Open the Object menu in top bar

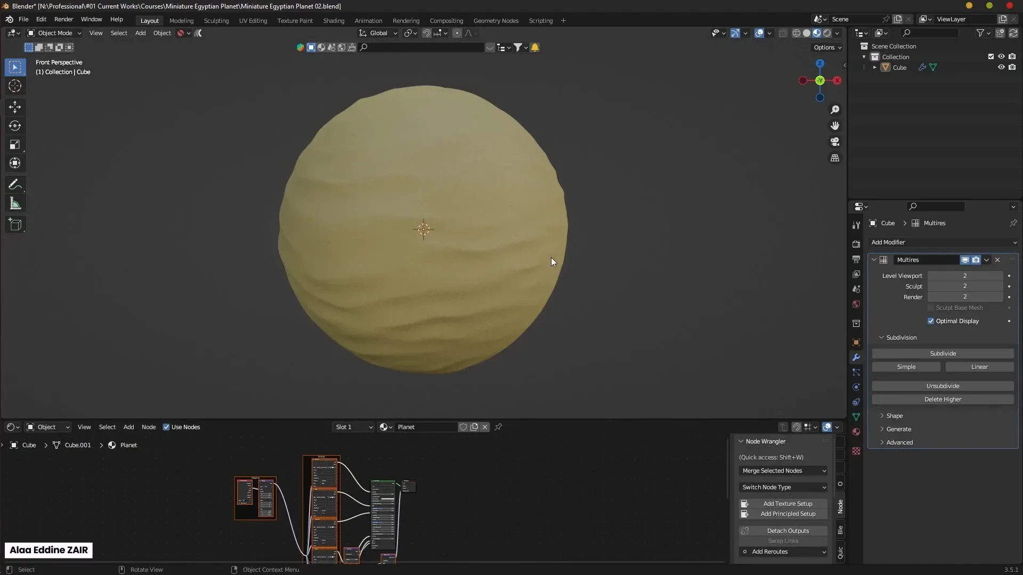(161, 33)
